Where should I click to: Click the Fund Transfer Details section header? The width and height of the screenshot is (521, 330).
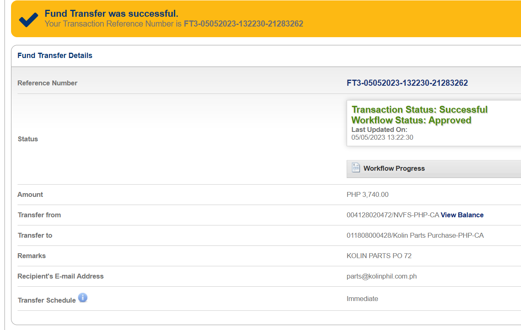click(x=55, y=56)
